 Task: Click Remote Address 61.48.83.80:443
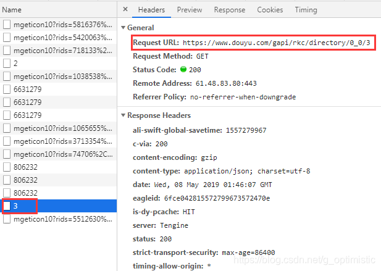coord(226,83)
